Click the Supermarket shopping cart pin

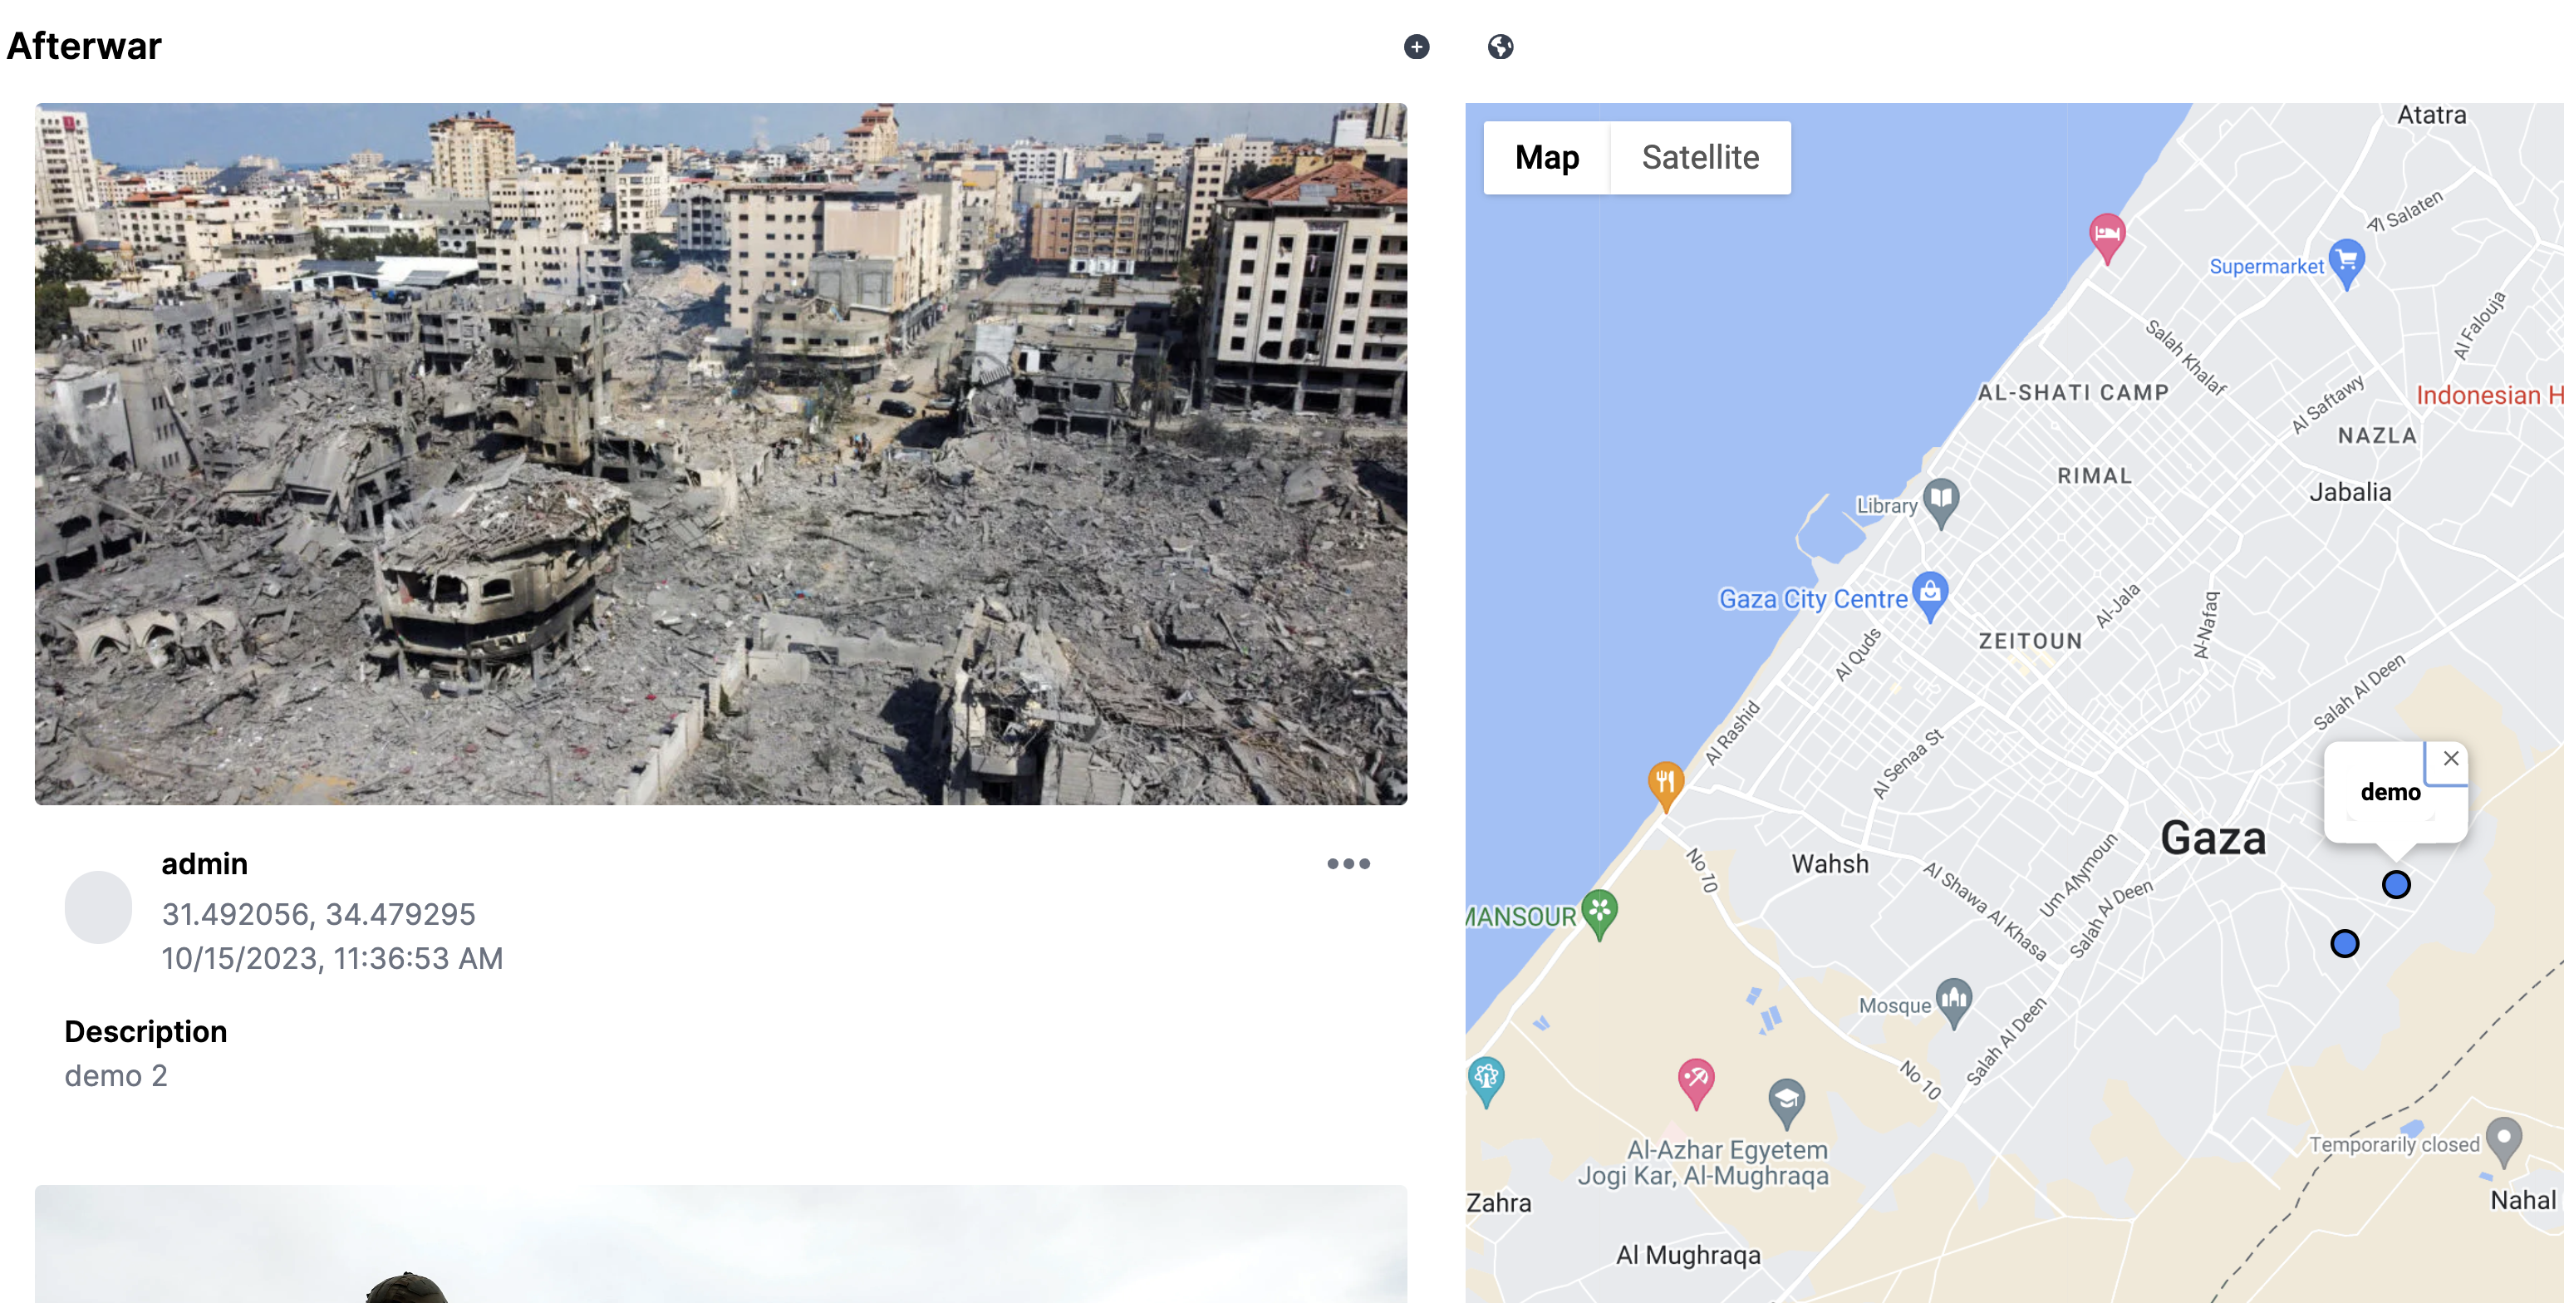point(2346,263)
